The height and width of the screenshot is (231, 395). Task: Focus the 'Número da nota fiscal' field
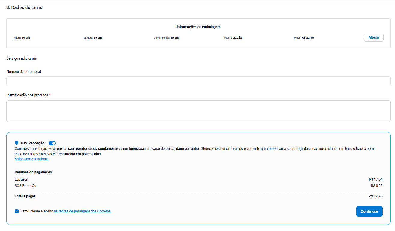(198, 81)
